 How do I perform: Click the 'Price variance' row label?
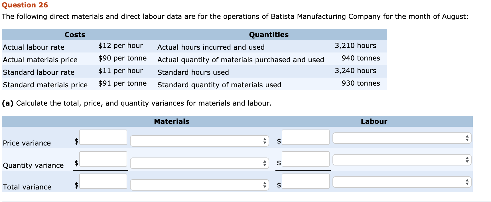[27, 143]
